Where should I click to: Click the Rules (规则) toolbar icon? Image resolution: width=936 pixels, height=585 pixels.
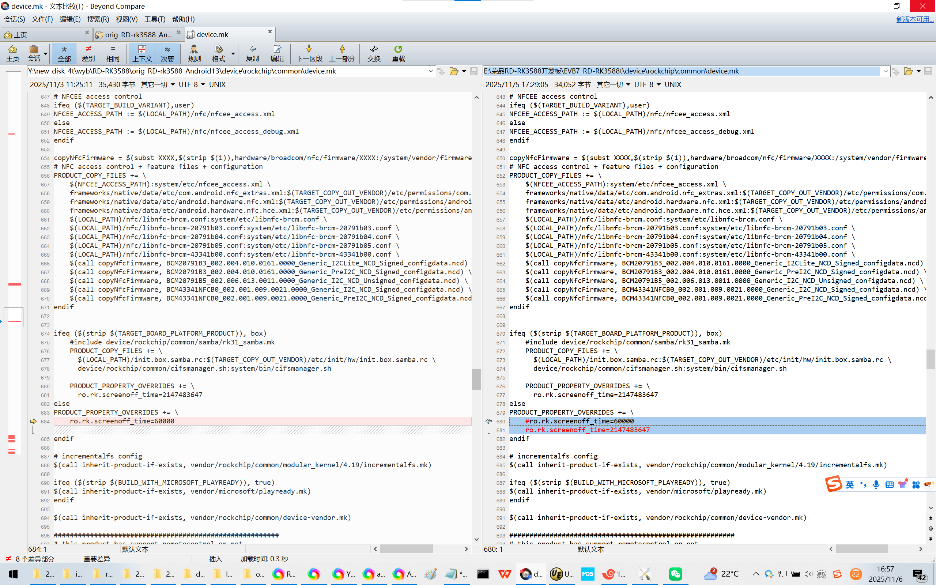pyautogui.click(x=194, y=53)
